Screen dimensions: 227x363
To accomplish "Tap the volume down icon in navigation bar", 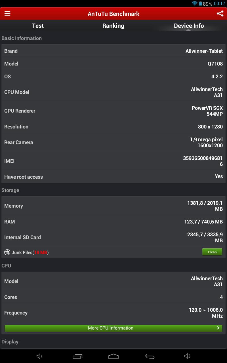I will 39,356.
